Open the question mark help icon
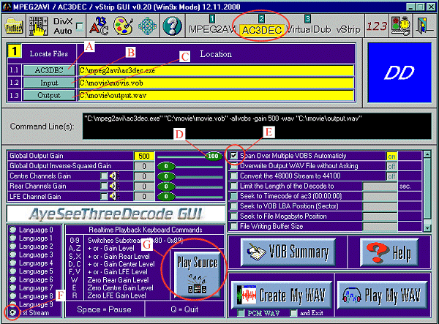 click(x=172, y=26)
